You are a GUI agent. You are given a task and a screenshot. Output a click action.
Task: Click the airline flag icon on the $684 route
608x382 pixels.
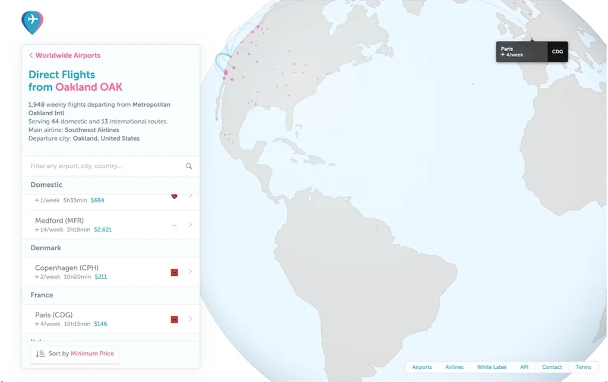174,195
